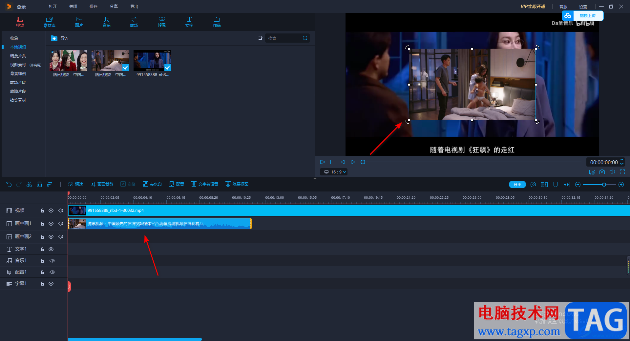Open preview quality settings monitor icon
This screenshot has height=341, width=630.
tap(592, 172)
